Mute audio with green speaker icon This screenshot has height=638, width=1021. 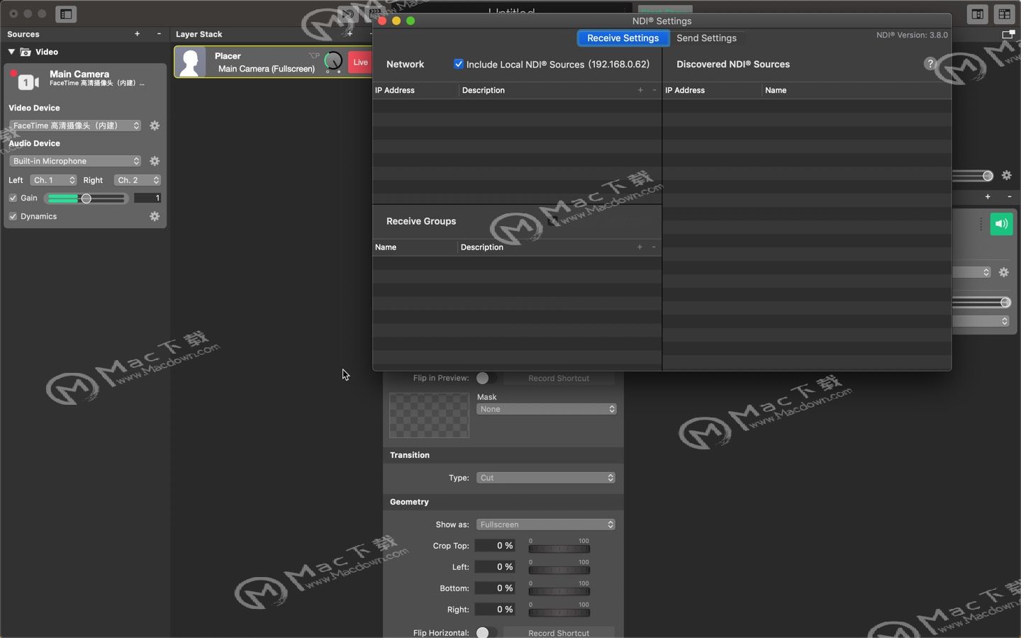[1001, 224]
